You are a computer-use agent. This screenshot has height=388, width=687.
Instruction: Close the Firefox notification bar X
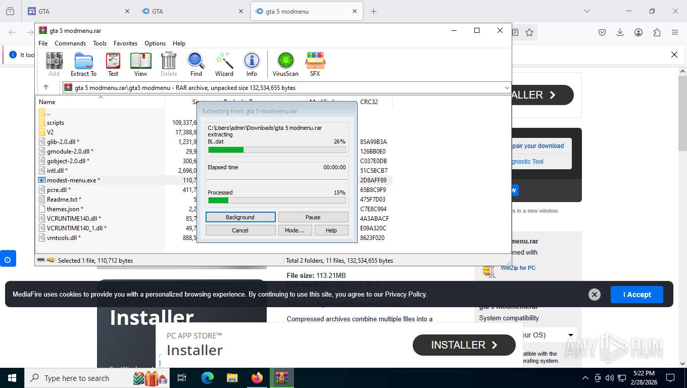click(674, 55)
